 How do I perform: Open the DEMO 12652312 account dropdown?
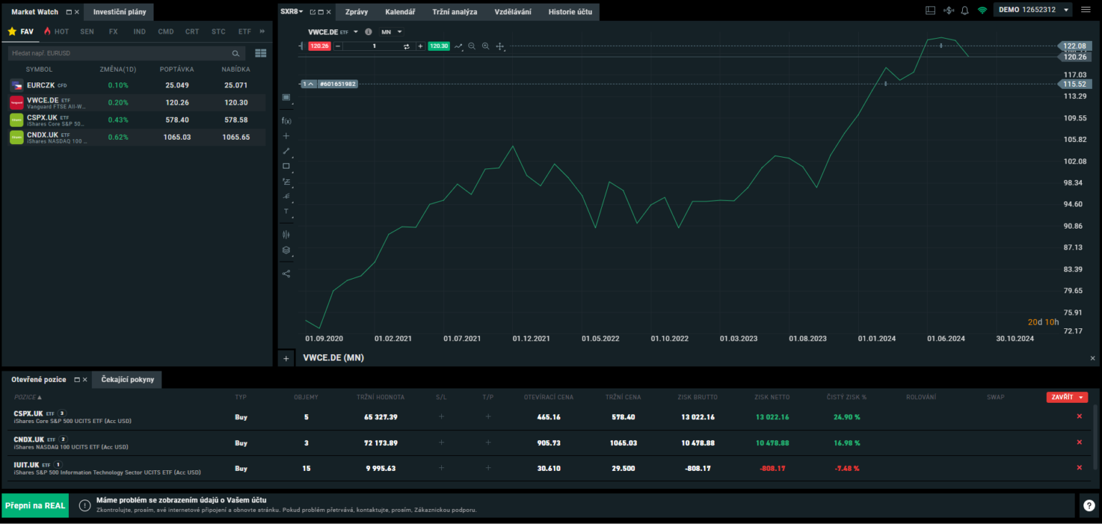point(1032,11)
